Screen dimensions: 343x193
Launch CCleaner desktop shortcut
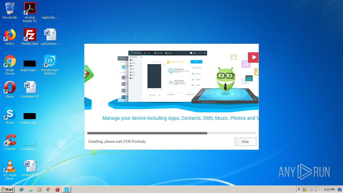pos(10,142)
